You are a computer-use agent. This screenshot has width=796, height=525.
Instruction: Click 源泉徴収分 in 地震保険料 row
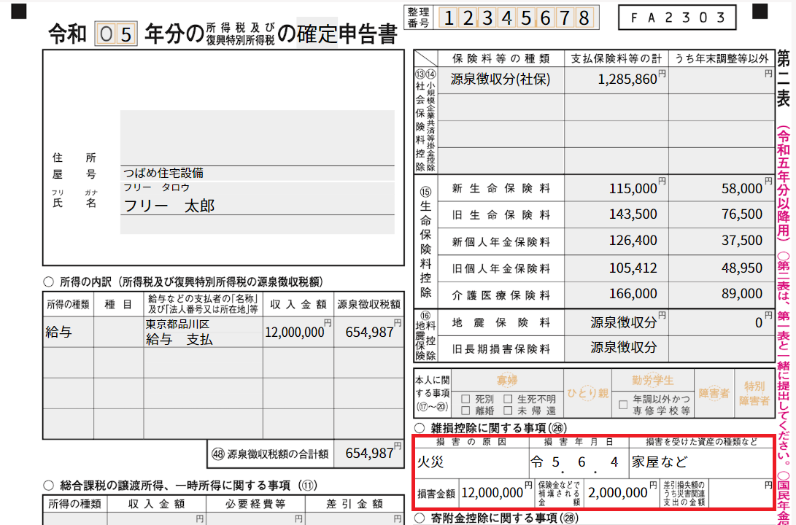pyautogui.click(x=617, y=322)
